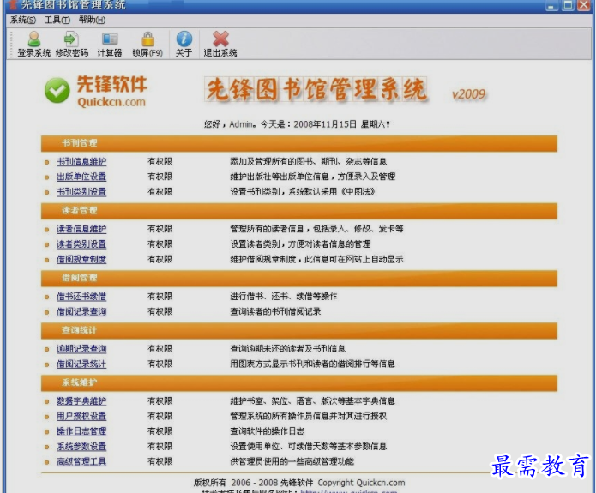Open the 操作日志管理 link
Image resolution: width=596 pixels, height=493 pixels.
pyautogui.click(x=81, y=431)
